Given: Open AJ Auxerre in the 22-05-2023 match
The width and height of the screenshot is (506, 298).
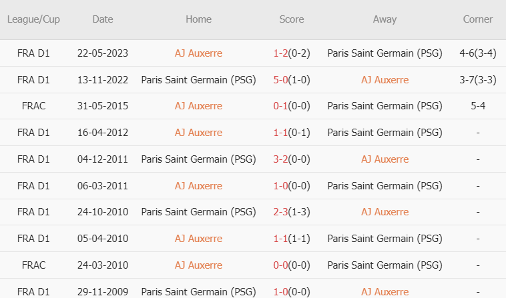Looking at the screenshot, I should point(198,53).
